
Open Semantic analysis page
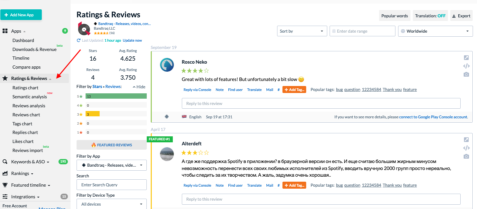tap(29, 97)
